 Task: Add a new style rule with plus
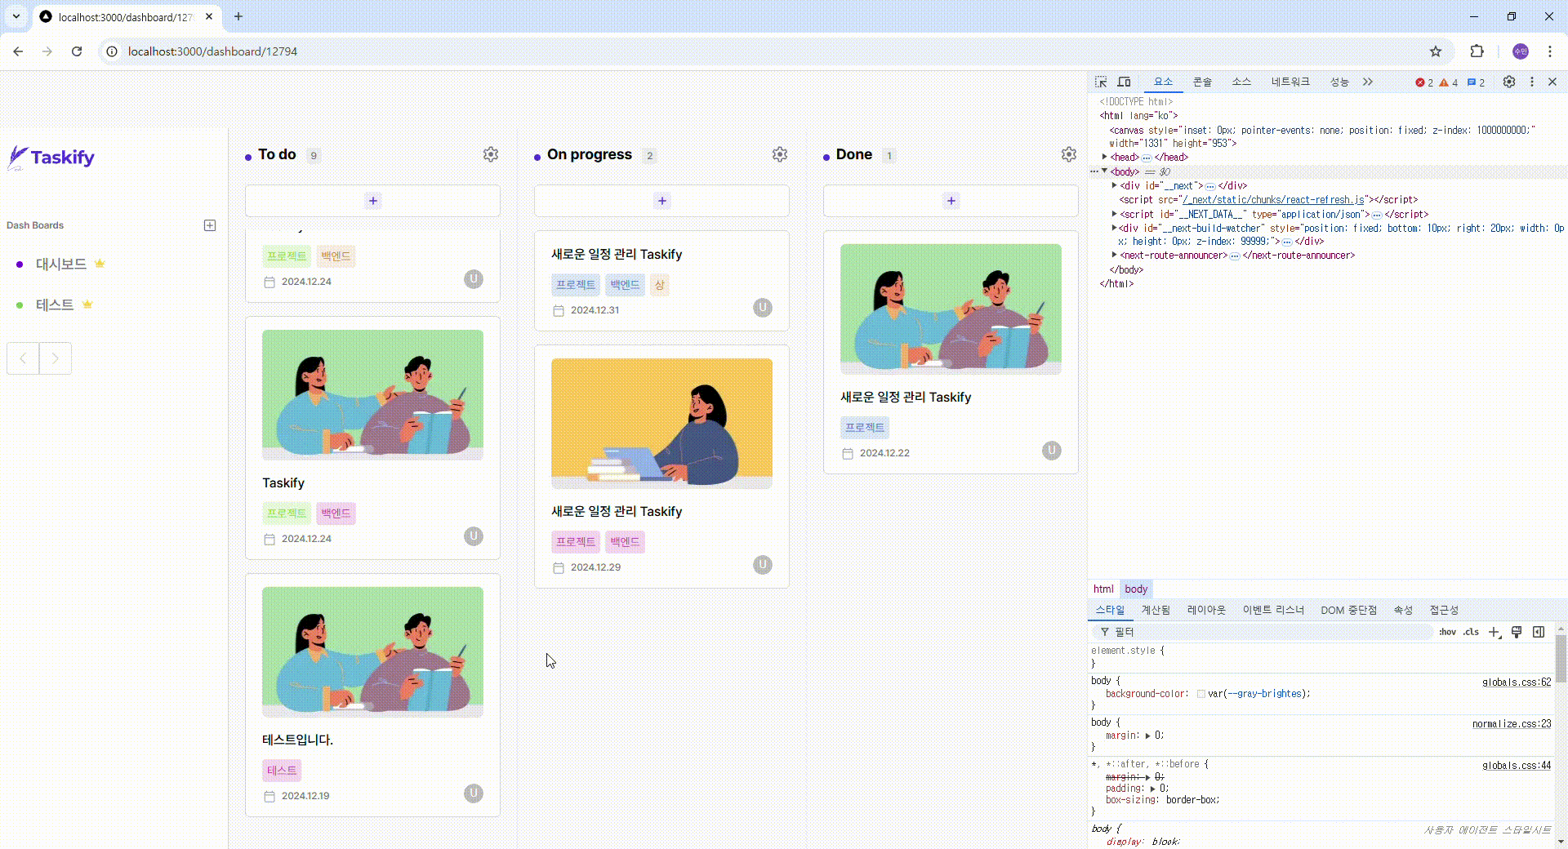[1494, 632]
